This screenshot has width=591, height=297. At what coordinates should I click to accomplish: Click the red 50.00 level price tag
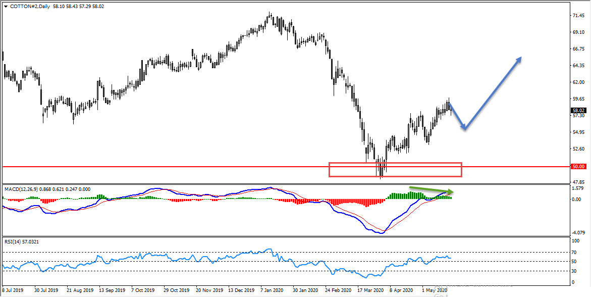coord(578,166)
